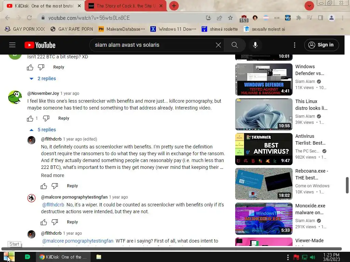Reply to the 'Isn't 222 BTC' comment
Screen dimensions: 350x262
tap(59, 67)
